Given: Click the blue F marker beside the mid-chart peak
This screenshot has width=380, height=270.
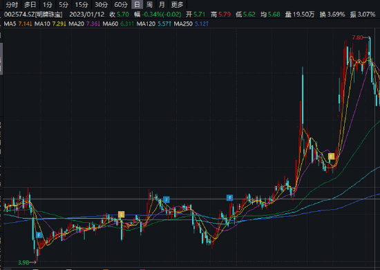Looking at the screenshot, I should point(167,200).
